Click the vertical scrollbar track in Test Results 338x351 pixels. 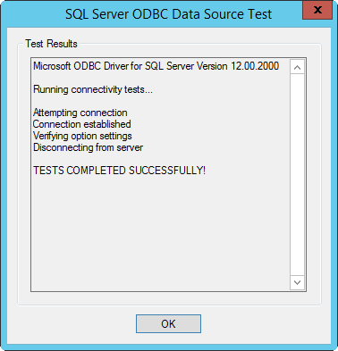(297, 175)
